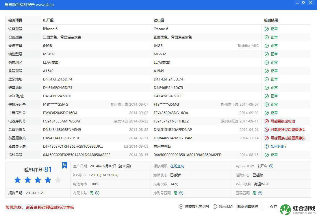317x216 pixels.
Task: Toggle 隐藏整机序列号 option
Action: pos(194,206)
